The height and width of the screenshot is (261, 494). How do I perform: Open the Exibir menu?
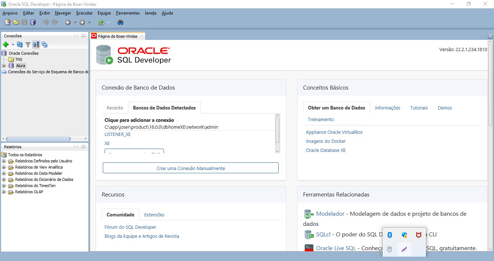pos(45,13)
